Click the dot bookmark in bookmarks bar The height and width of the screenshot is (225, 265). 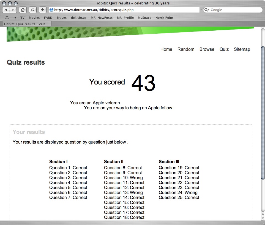point(15,18)
